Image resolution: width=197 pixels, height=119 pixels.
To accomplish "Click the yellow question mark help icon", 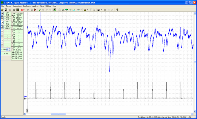I will click(117, 10).
